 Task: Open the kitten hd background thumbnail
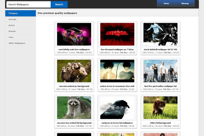point(160,108)
